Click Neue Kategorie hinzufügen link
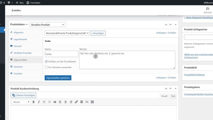This screenshot has height=120, width=213. pyautogui.click(x=199, y=18)
